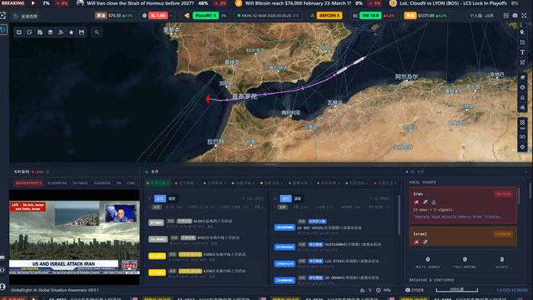Open the blue-dot events category dropdown
This screenshot has height=300, width=533.
215,184
